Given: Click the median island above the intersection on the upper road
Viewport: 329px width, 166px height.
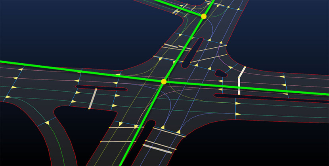Looking at the screenshot, I should 193,53.
